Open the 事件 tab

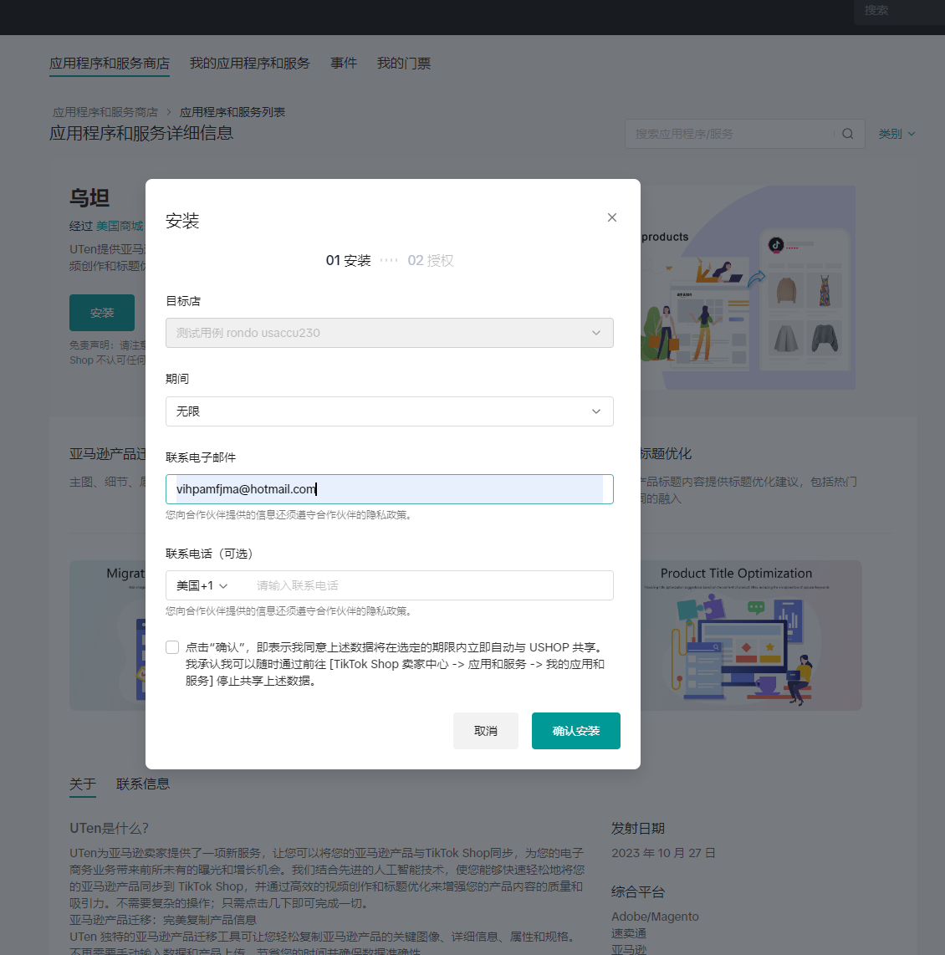(343, 64)
